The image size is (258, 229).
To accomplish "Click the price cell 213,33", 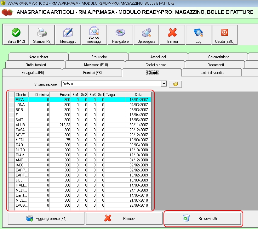I will [x=60, y=125].
